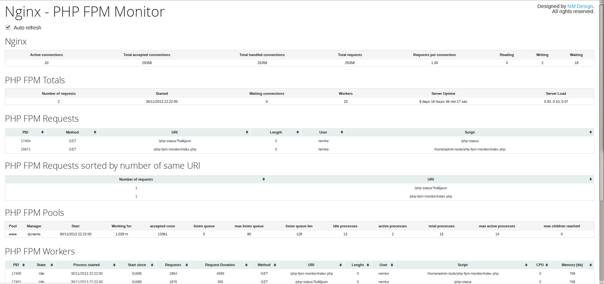Sort Requests table by Script arrows
The width and height of the screenshot is (604, 284).
pos(591,132)
